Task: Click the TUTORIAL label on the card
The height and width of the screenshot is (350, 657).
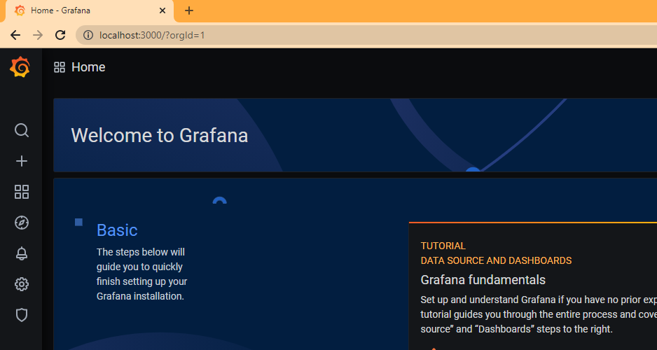Action: [443, 246]
